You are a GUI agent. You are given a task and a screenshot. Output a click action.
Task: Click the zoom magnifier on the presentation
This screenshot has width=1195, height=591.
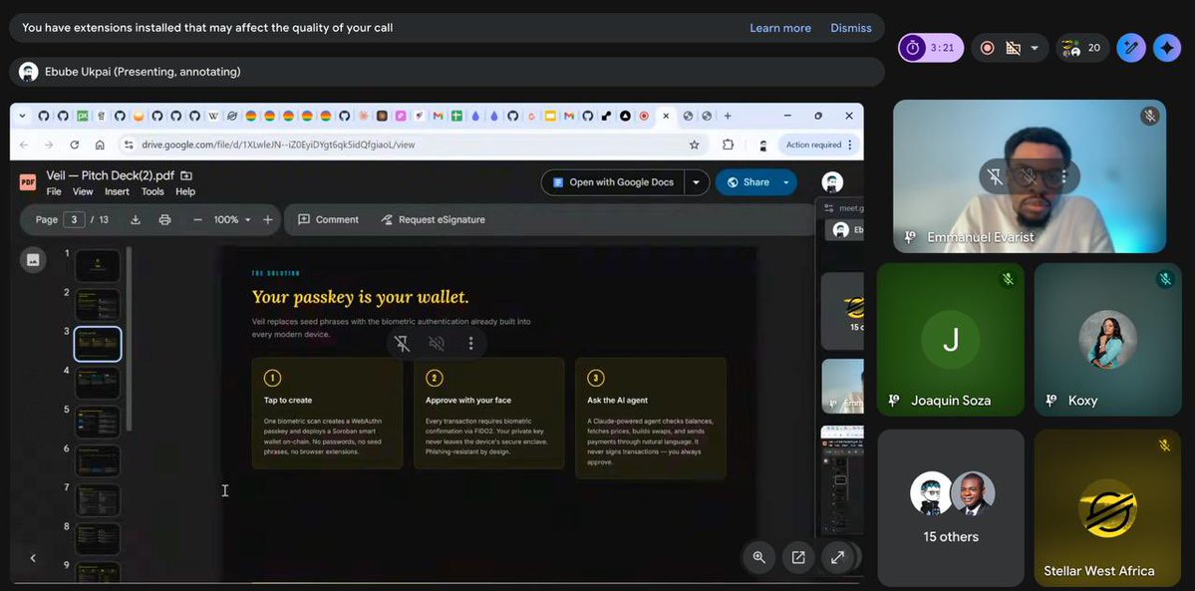[x=759, y=557]
